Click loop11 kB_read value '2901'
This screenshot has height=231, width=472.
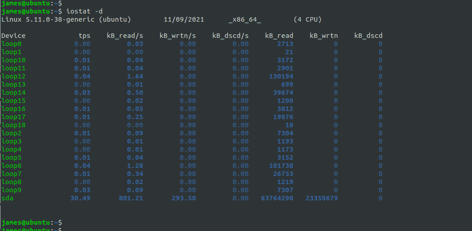pos(285,69)
